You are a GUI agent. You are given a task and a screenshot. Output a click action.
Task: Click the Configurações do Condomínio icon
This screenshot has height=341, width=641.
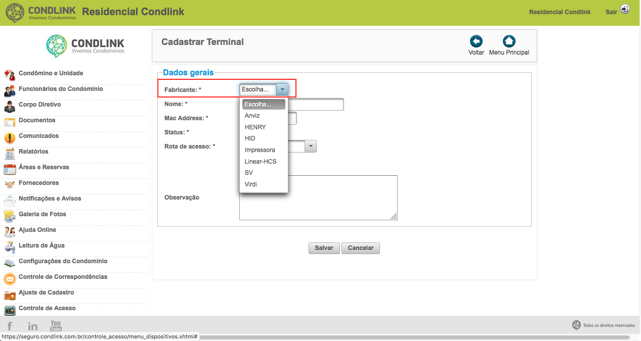click(10, 263)
